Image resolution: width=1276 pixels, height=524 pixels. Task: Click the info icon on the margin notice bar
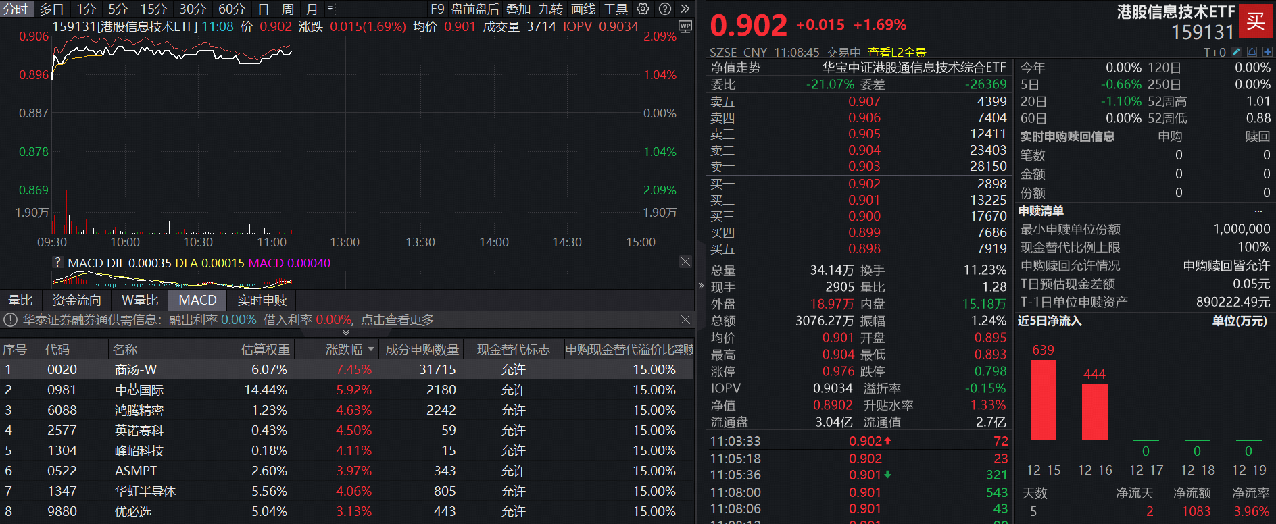click(11, 319)
